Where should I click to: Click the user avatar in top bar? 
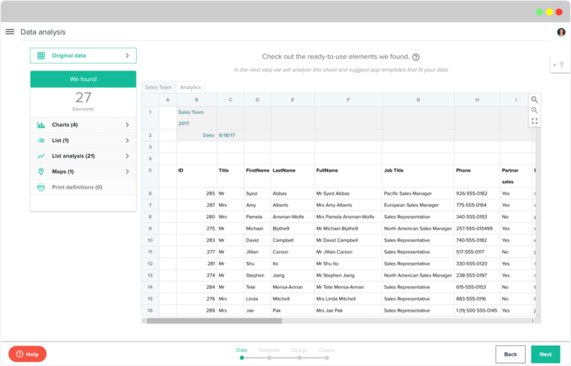click(x=561, y=32)
